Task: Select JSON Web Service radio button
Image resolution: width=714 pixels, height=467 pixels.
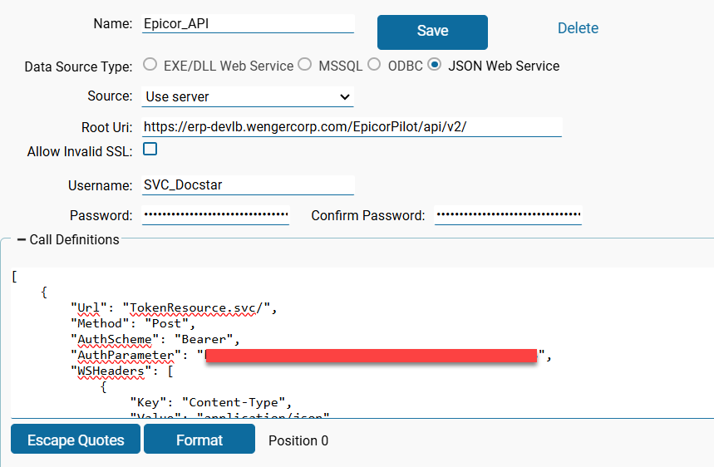Action: pos(434,65)
